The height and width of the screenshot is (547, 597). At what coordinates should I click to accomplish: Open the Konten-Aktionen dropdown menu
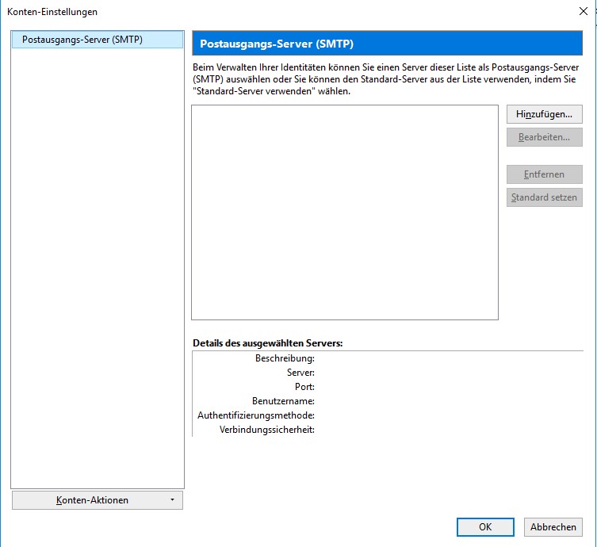coord(98,500)
